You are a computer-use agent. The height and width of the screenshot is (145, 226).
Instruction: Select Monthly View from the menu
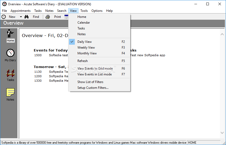tap(99, 53)
